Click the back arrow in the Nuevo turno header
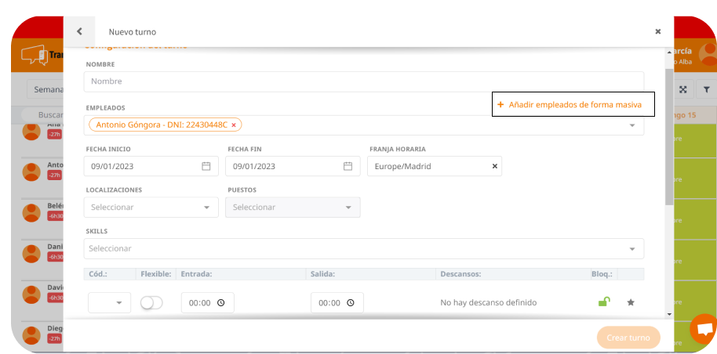Viewport: 717px width, 354px height. (79, 31)
